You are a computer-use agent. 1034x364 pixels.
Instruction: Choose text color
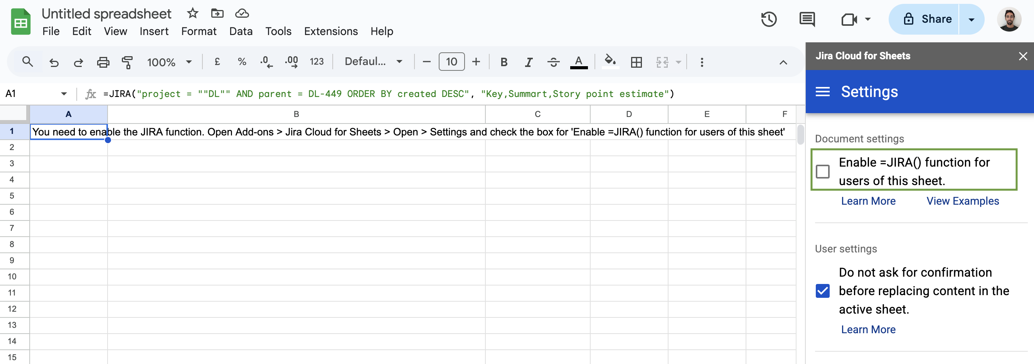tap(578, 62)
